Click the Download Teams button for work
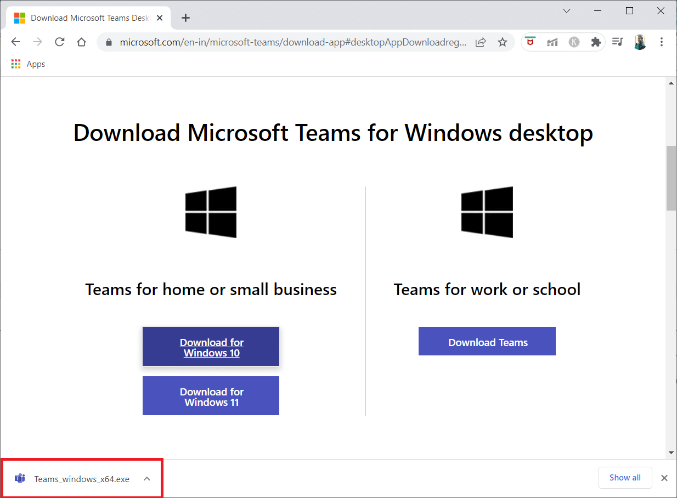 coord(487,341)
